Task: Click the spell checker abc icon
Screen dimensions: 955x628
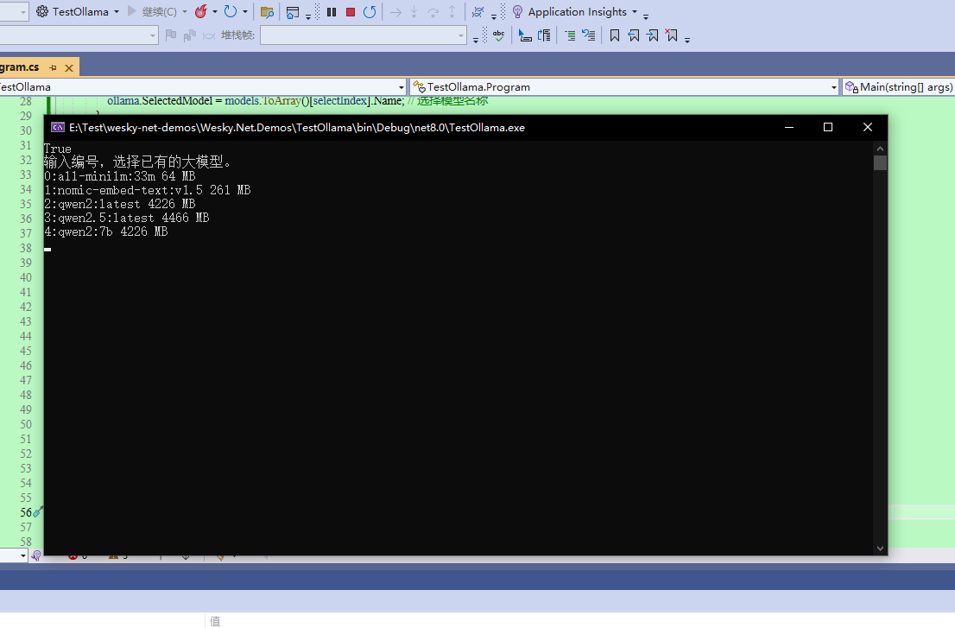Action: pyautogui.click(x=498, y=35)
